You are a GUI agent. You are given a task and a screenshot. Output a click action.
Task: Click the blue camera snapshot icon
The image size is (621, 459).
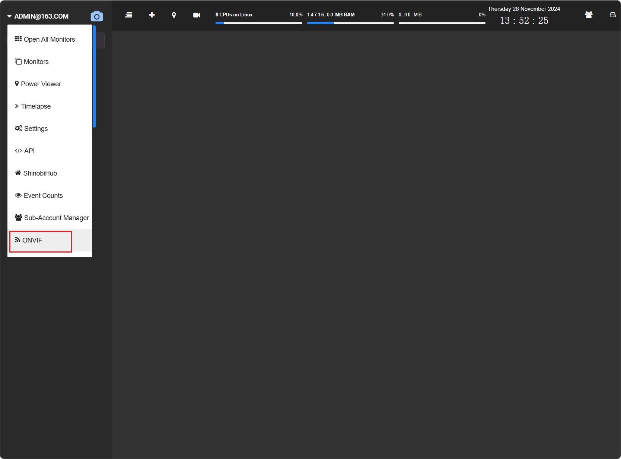click(97, 16)
